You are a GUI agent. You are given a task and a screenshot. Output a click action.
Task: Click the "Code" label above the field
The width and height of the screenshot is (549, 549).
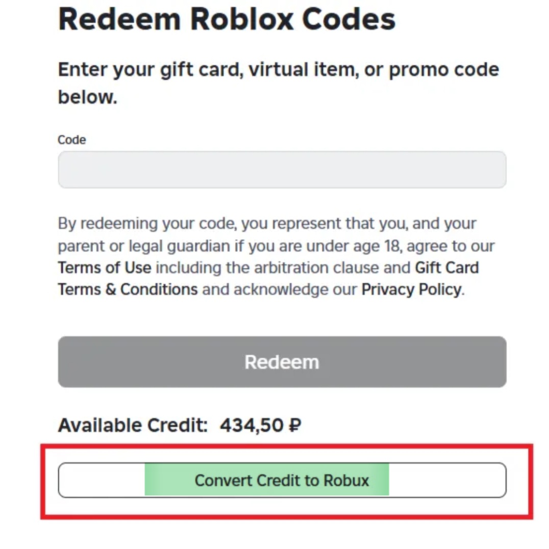click(71, 140)
